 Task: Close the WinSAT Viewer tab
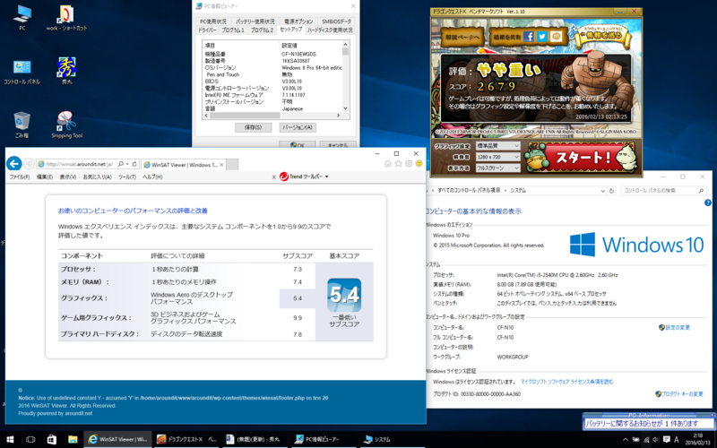(x=221, y=165)
